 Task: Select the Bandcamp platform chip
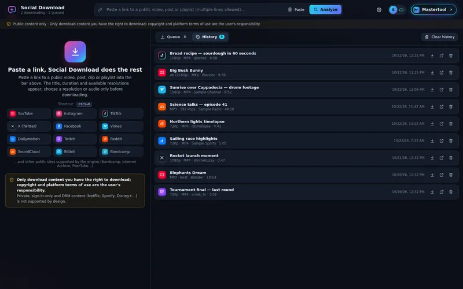(121, 151)
